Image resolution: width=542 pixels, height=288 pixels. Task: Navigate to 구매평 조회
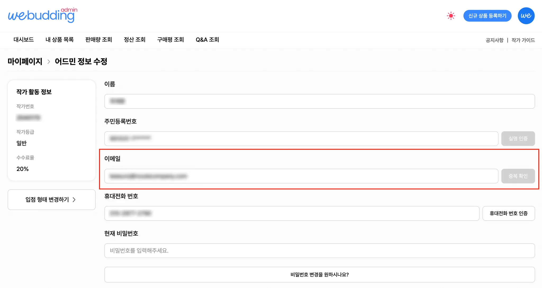coord(170,40)
